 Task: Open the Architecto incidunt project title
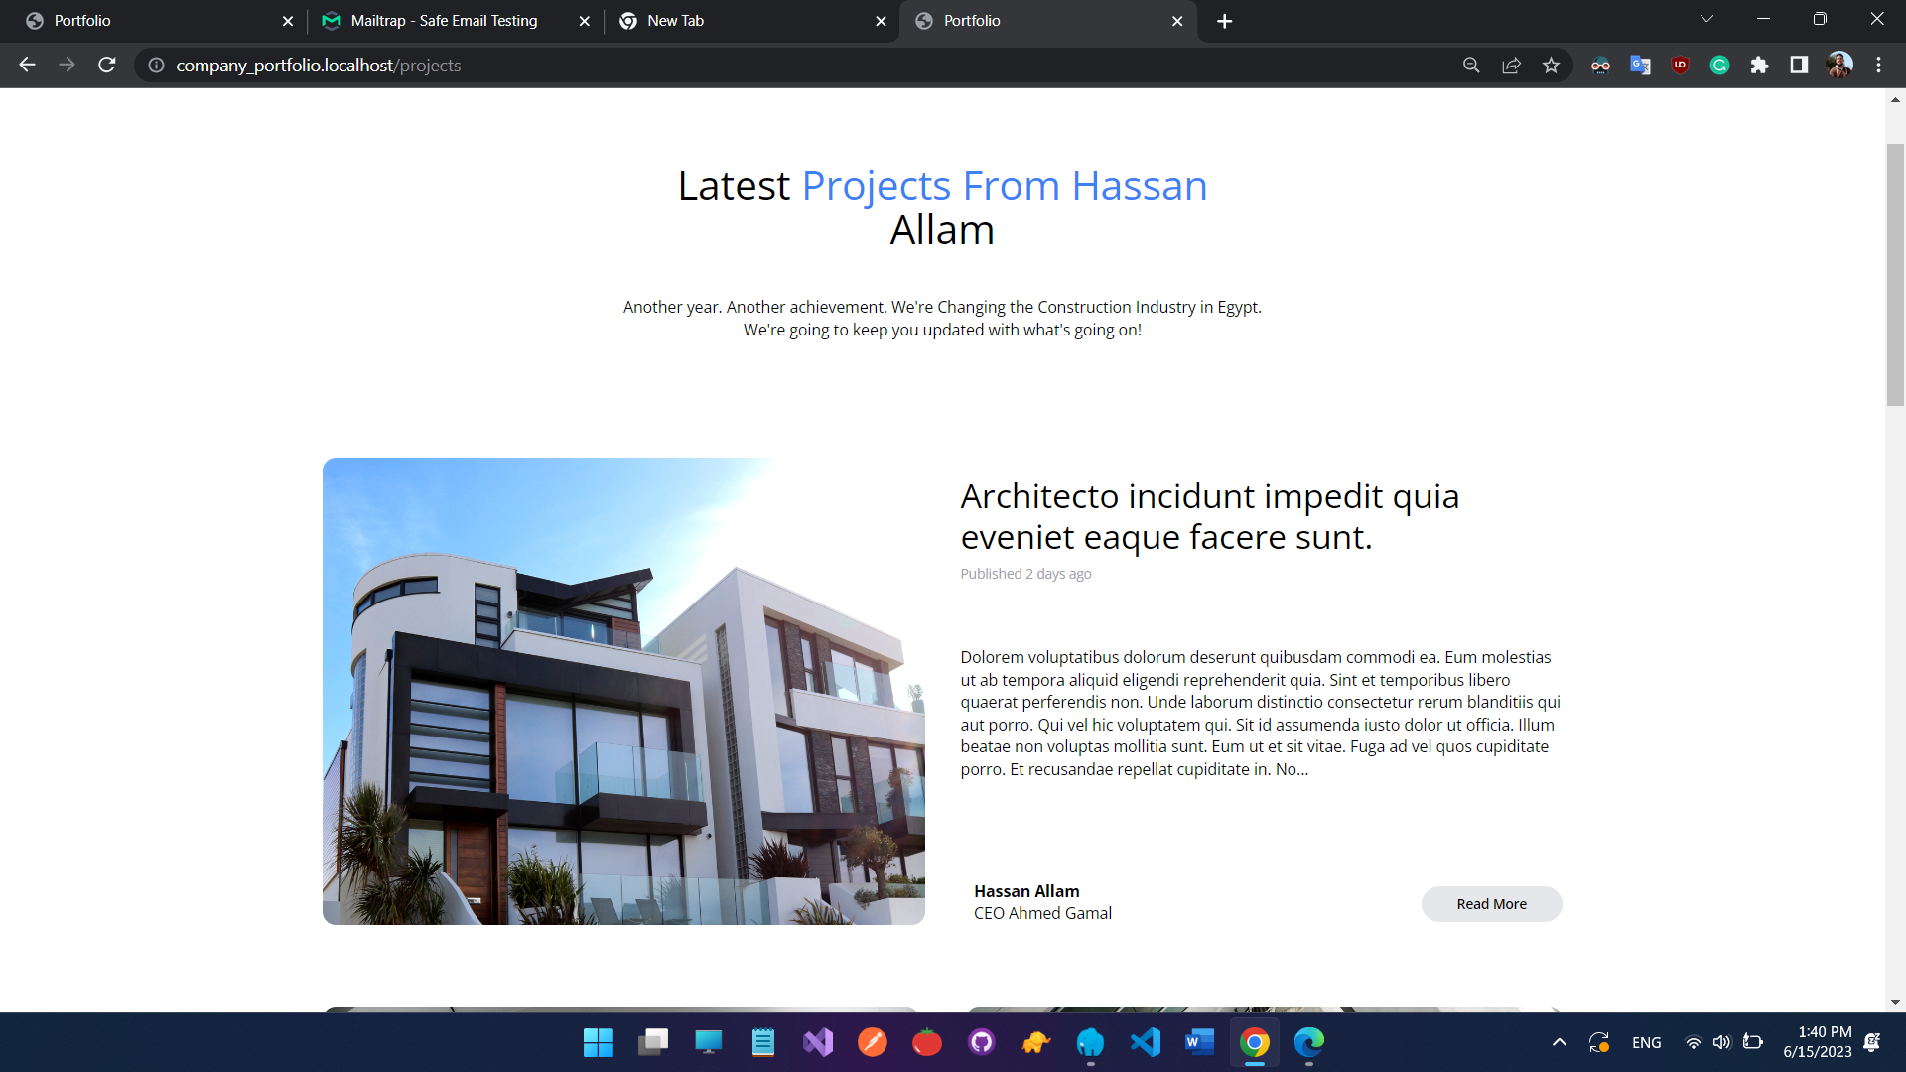(x=1209, y=516)
